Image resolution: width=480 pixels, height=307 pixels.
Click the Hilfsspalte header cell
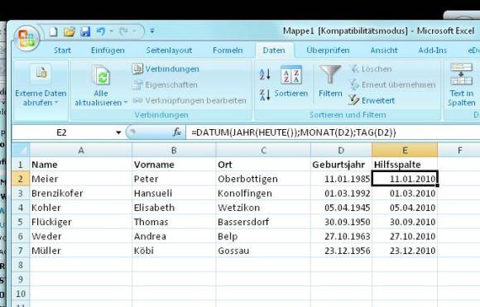point(405,165)
